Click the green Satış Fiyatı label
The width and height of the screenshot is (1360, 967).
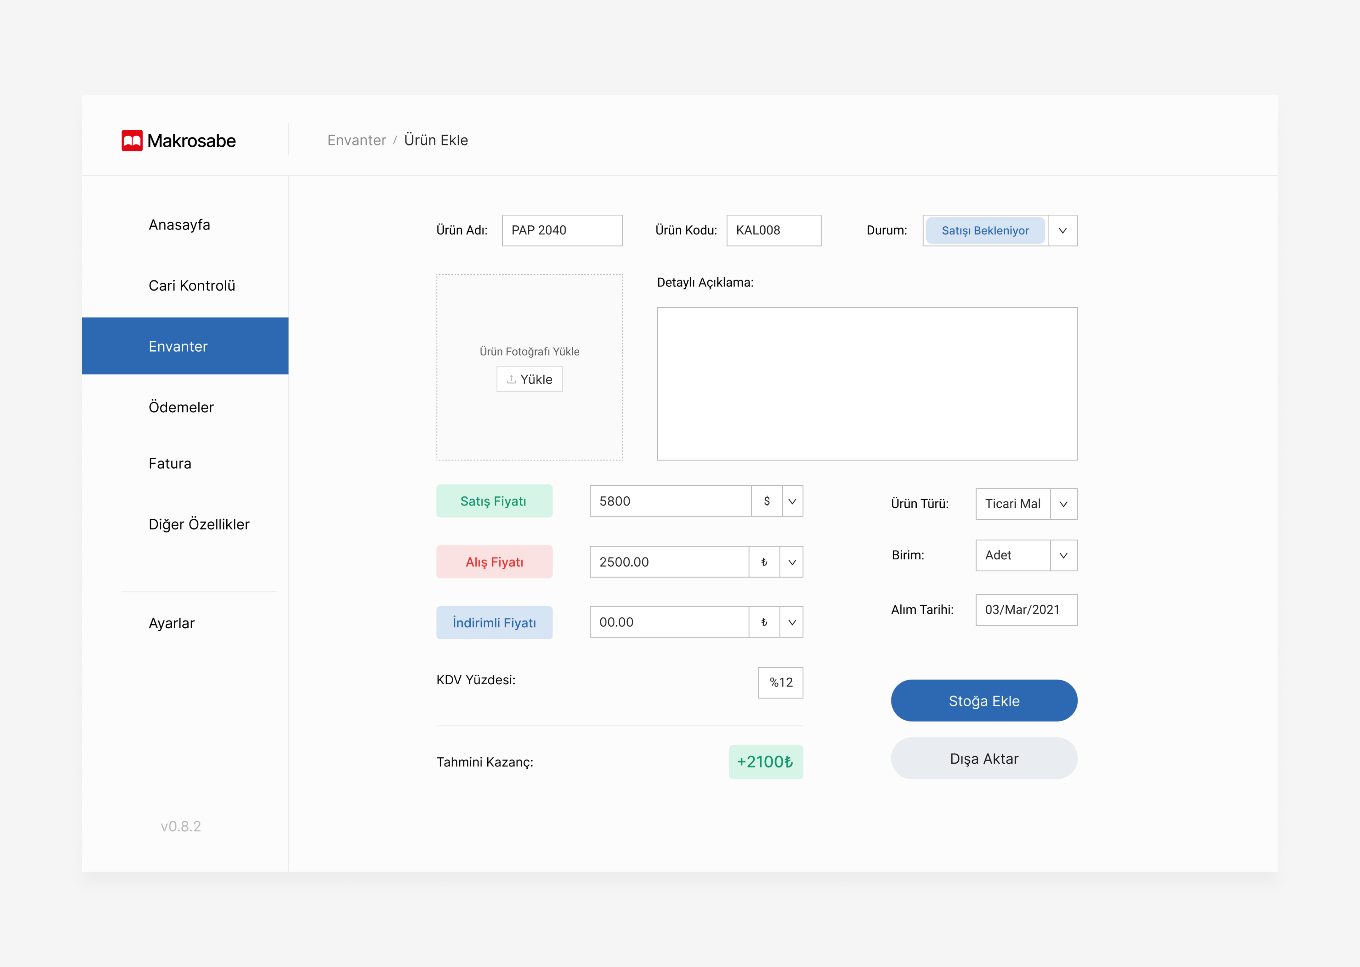coord(494,501)
